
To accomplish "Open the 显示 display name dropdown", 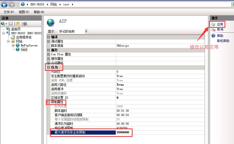I will coord(86,31).
